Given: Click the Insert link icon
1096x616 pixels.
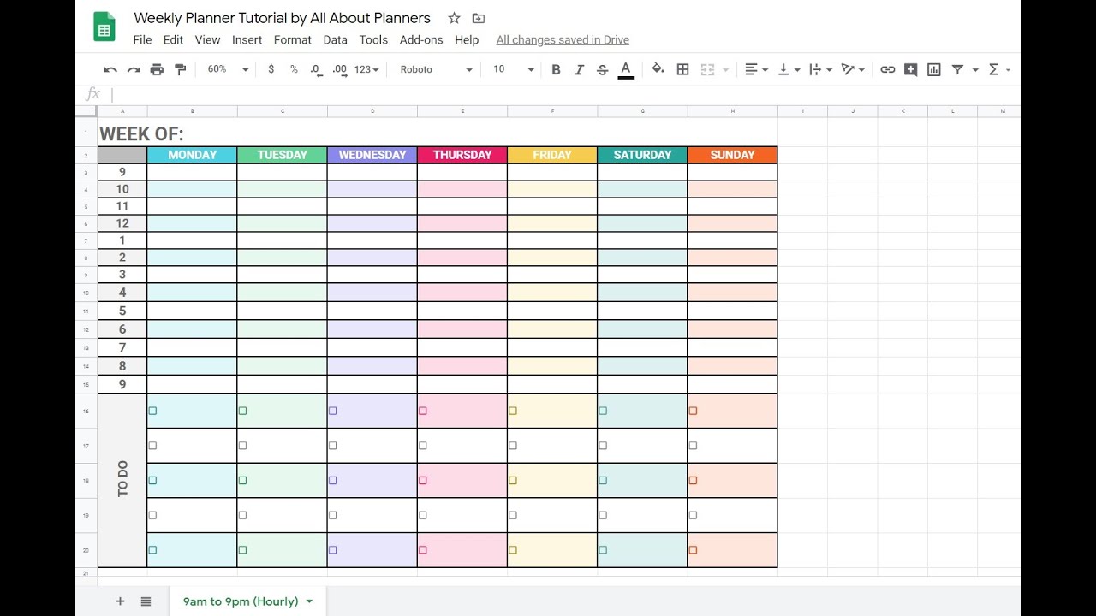Looking at the screenshot, I should (888, 69).
